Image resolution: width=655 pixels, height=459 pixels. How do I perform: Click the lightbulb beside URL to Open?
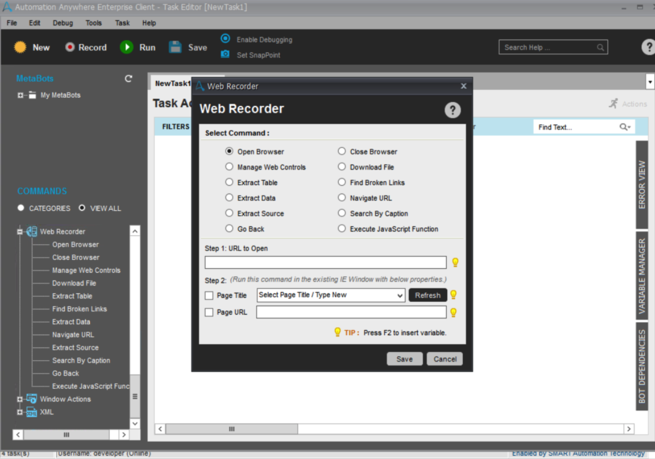point(456,262)
